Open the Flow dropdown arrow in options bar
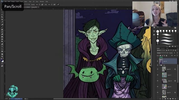 (52, 4)
